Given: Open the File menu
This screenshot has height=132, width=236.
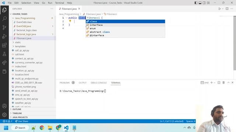Looking at the screenshot, I should coord(10,3).
